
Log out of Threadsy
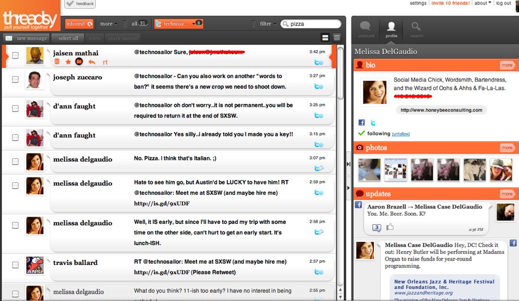pos(504,3)
